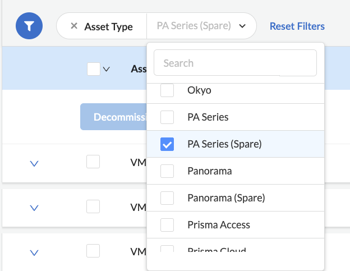Check the Okyo option checkbox
The height and width of the screenshot is (271, 350).
coord(167,90)
